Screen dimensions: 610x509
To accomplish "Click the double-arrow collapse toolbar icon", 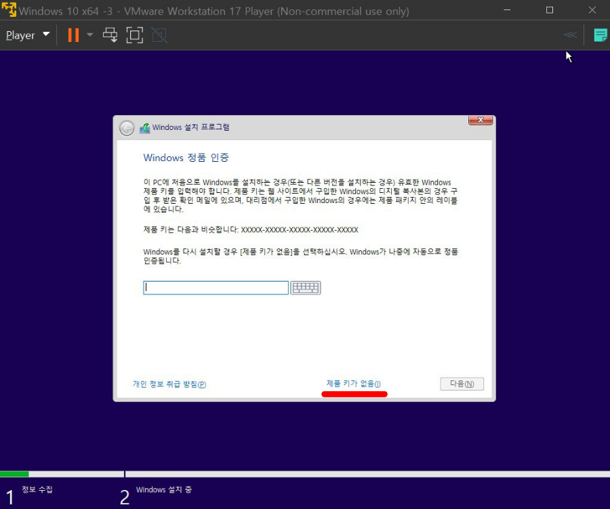I will coord(570,35).
